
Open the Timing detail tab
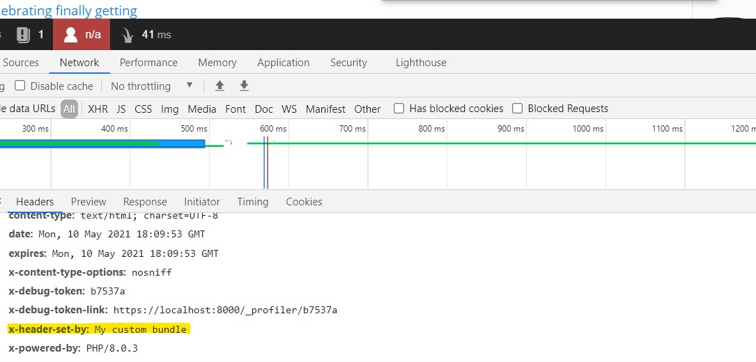pos(253,201)
